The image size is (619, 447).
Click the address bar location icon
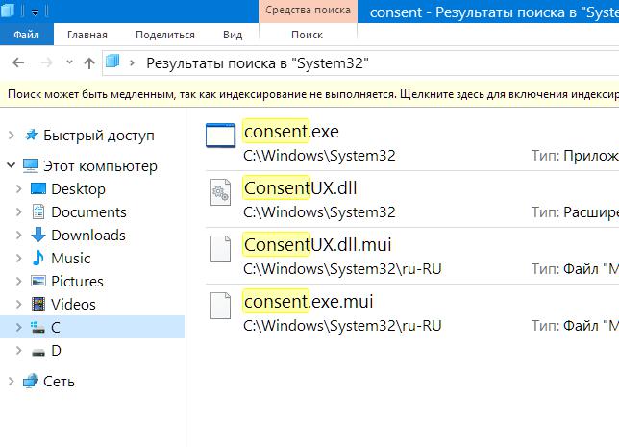click(x=112, y=62)
